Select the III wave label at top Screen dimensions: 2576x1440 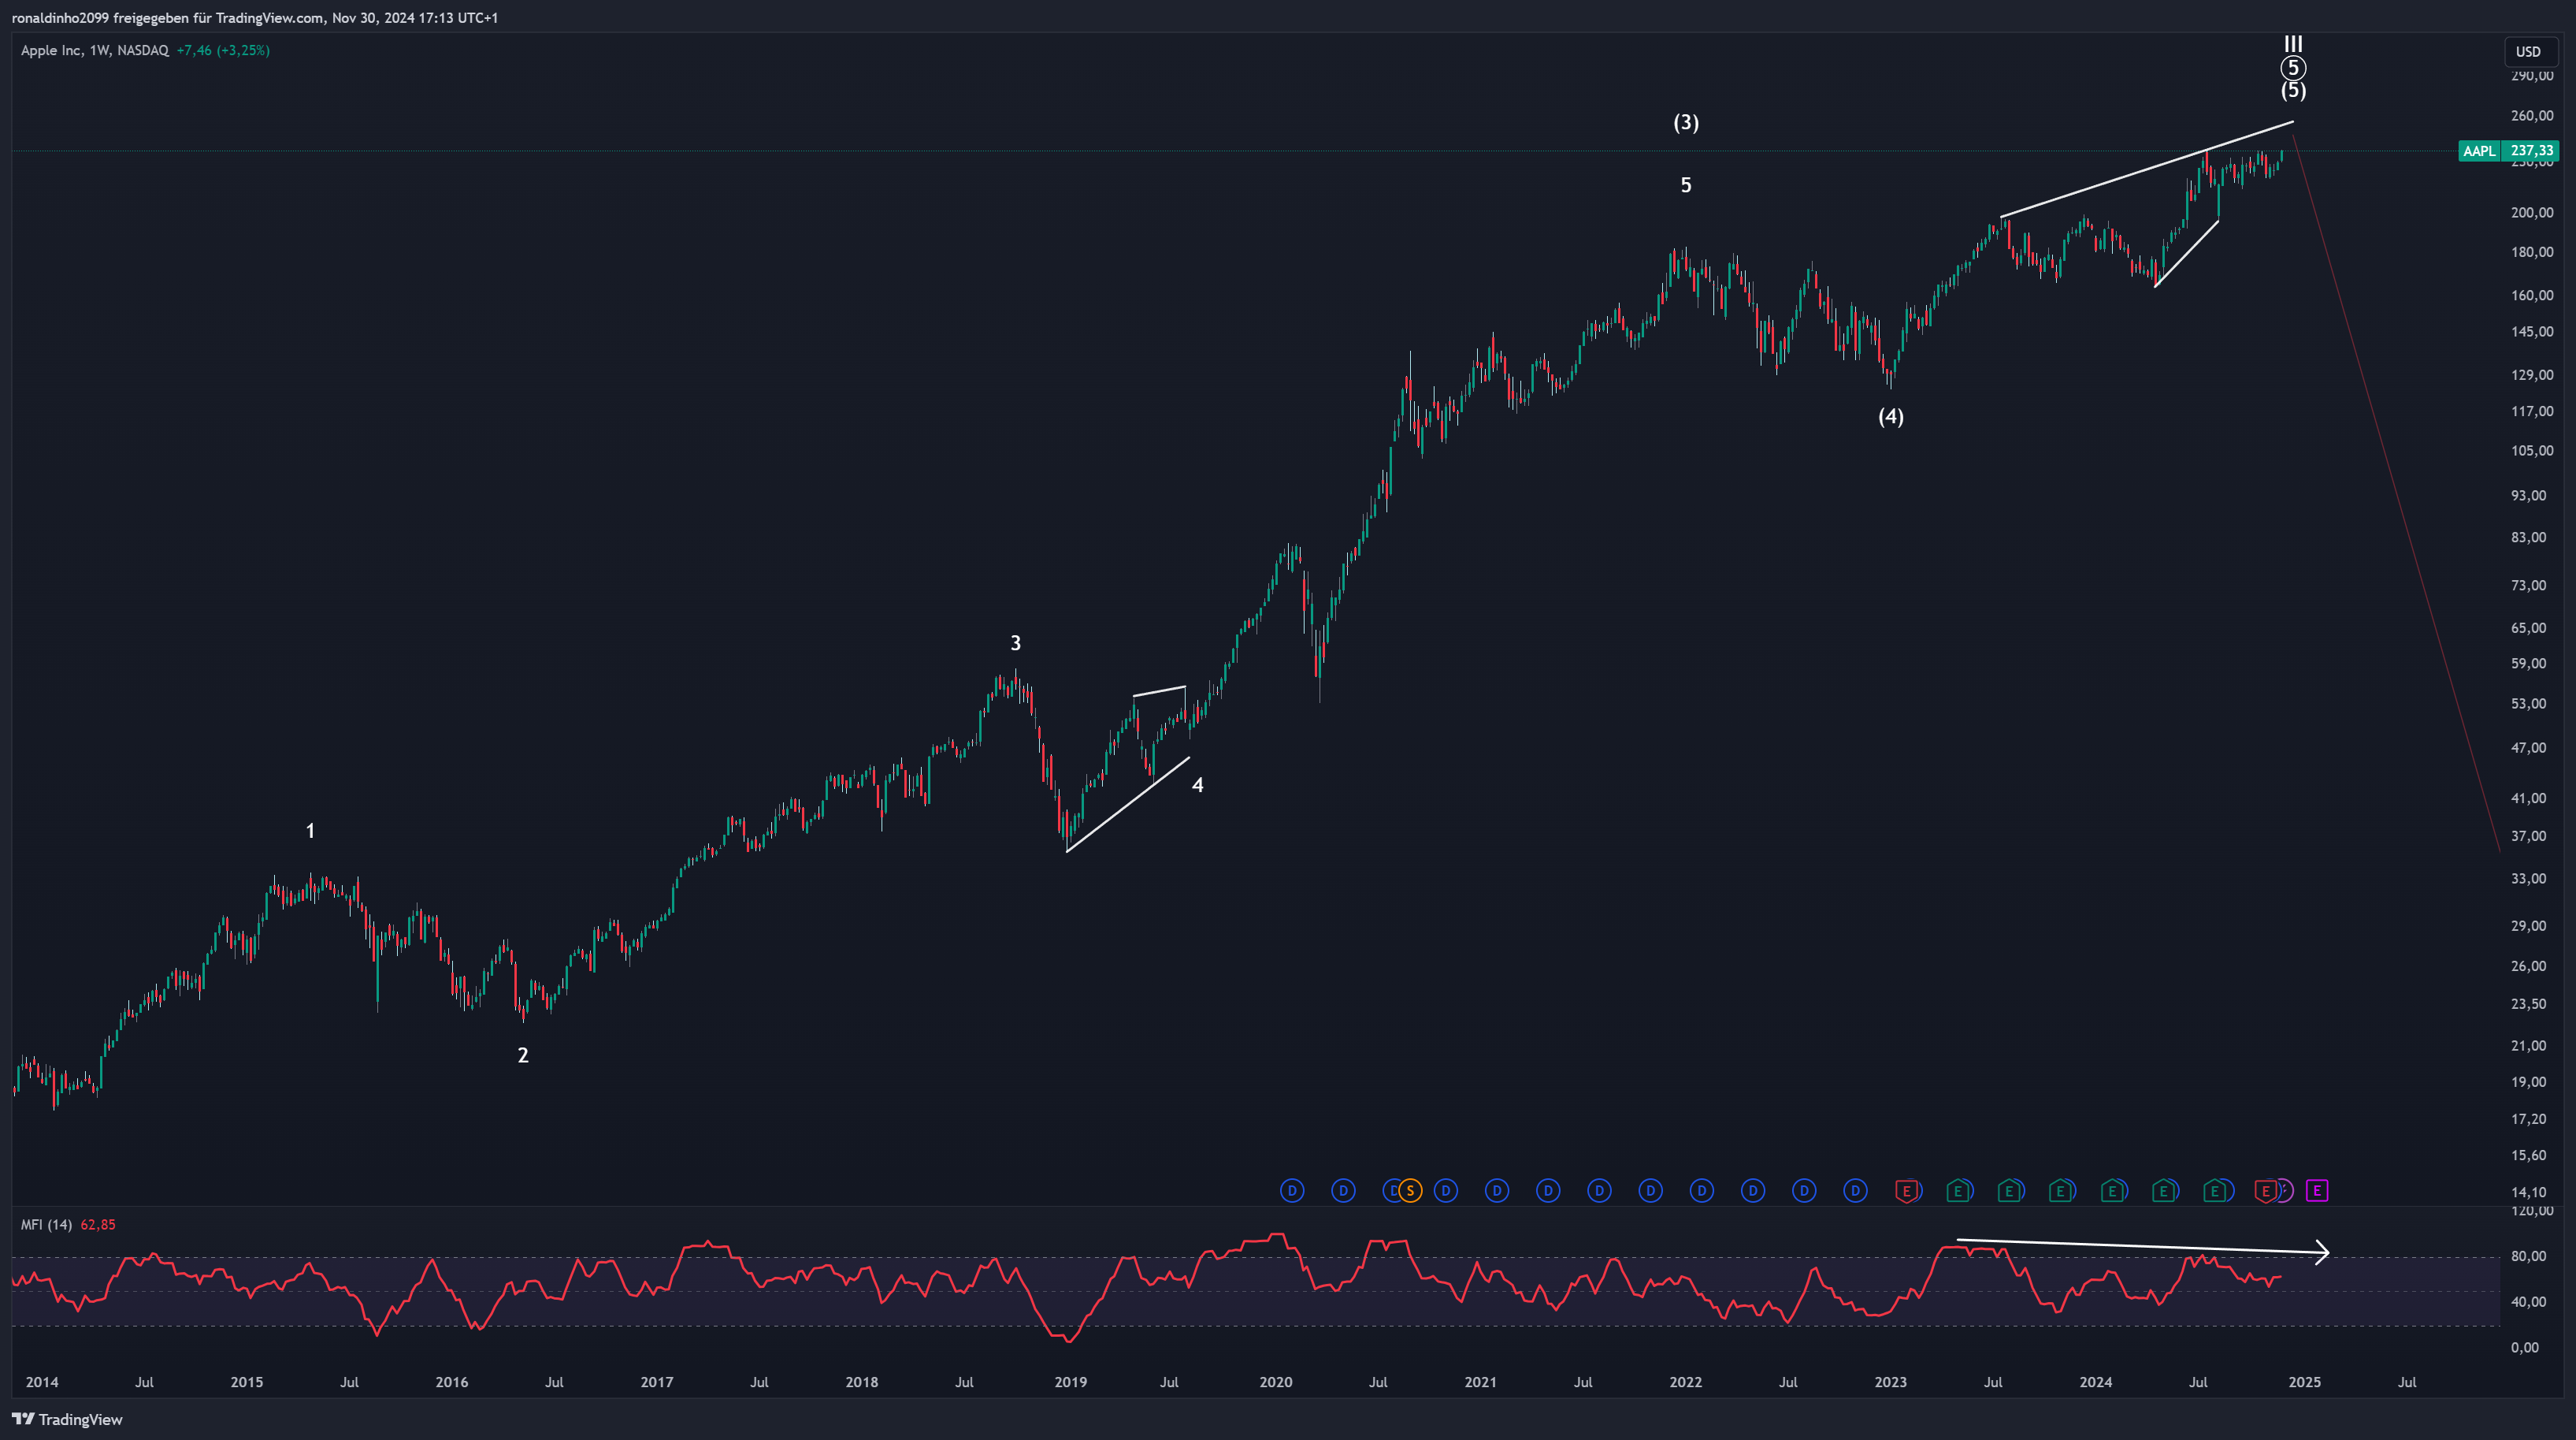tap(2293, 44)
